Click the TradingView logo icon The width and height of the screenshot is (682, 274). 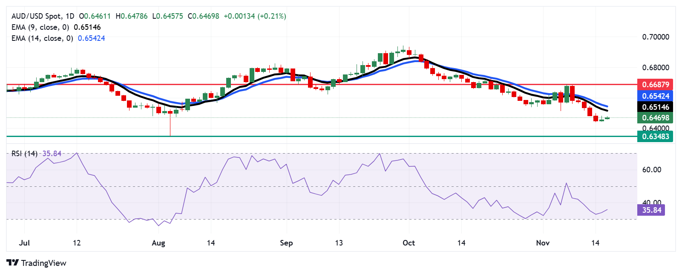click(x=12, y=263)
